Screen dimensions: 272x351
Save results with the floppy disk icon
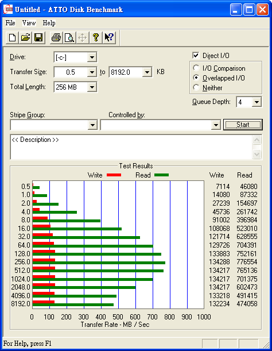tap(38, 37)
